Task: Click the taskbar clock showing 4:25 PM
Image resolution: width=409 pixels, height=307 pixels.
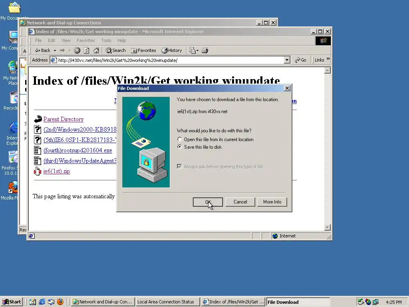Action: (394, 302)
